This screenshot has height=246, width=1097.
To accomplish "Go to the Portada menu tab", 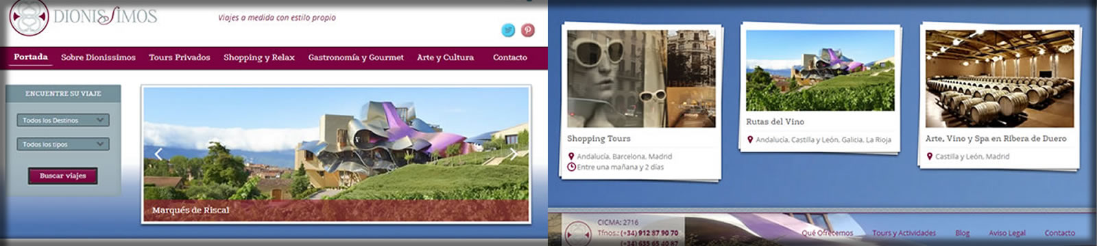I will tap(31, 57).
